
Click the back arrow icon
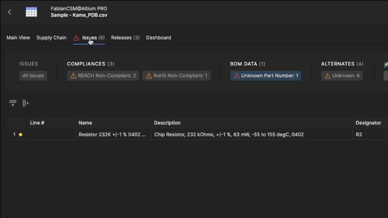pyautogui.click(x=10, y=12)
